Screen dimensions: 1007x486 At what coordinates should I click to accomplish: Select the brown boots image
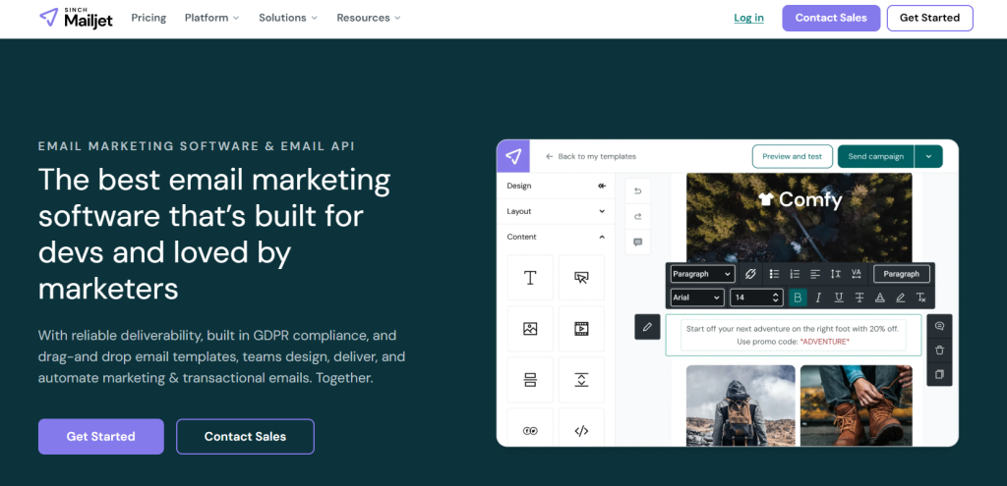pos(857,405)
